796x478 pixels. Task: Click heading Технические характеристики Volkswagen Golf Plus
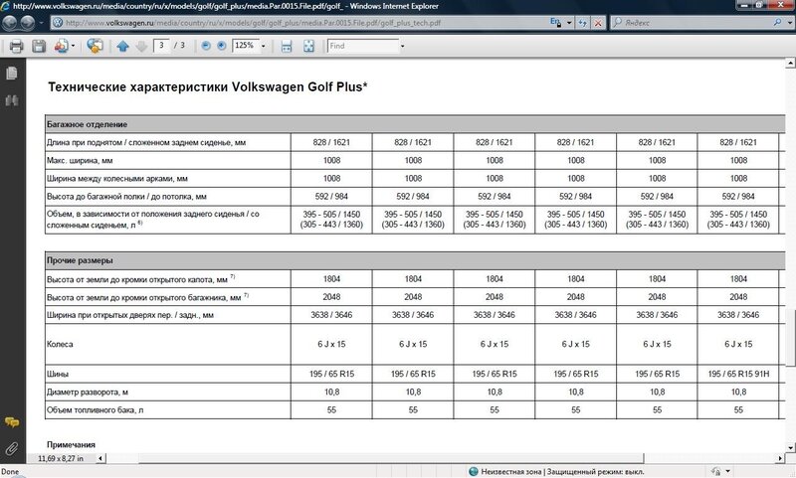pos(208,86)
